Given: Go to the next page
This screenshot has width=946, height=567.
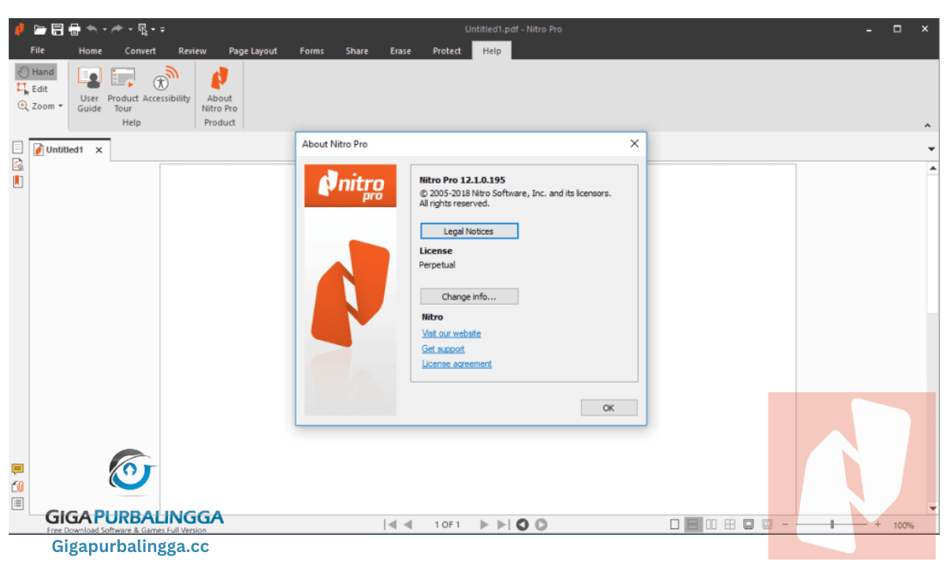Looking at the screenshot, I should click(x=484, y=524).
